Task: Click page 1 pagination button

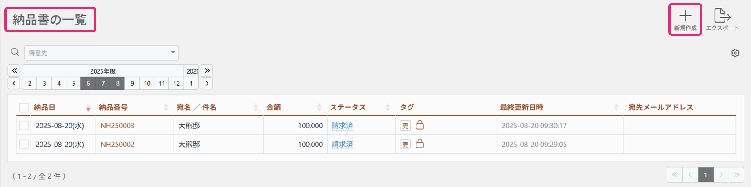Action: (x=706, y=175)
